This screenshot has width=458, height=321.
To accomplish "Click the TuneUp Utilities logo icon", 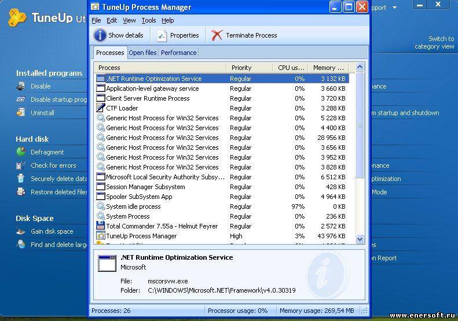I will 17,17.
